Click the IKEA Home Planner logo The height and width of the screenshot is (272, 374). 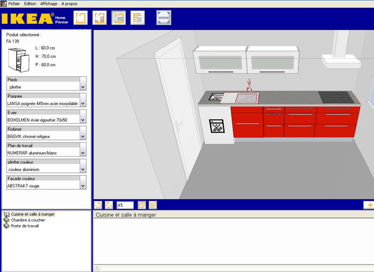35,18
